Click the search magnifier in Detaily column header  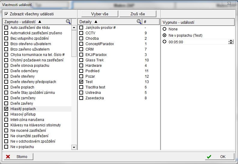tap(139, 22)
